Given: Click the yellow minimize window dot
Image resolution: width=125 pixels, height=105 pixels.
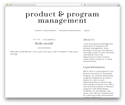Looking at the screenshot, I should [x=9, y=5].
